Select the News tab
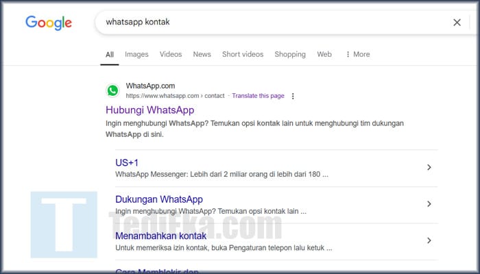Screen dimensions: 480x274 click(x=202, y=54)
